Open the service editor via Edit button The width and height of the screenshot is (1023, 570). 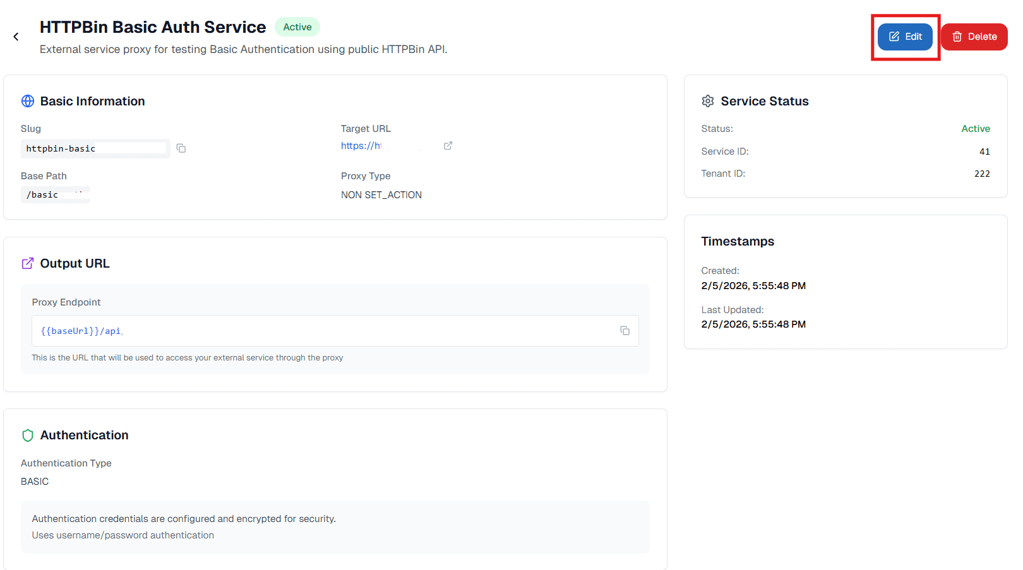click(x=905, y=37)
